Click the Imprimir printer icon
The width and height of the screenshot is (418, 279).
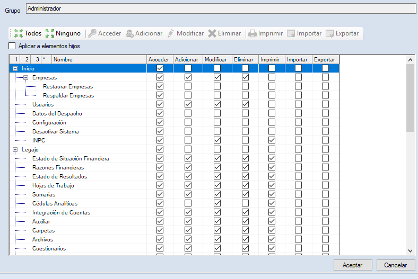pos(252,33)
